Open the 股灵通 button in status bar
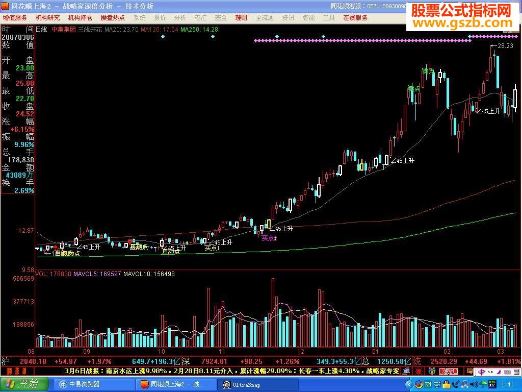This screenshot has width=522, height=392. coord(449,372)
